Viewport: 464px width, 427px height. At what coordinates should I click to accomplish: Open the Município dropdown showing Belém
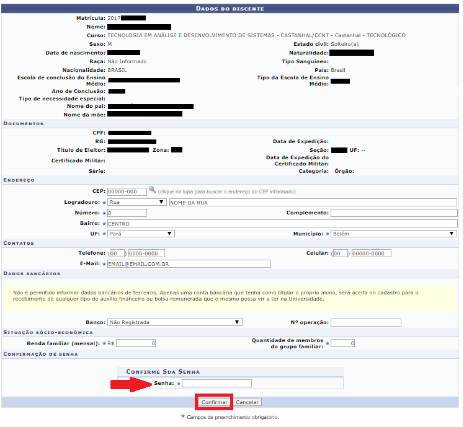click(x=393, y=234)
